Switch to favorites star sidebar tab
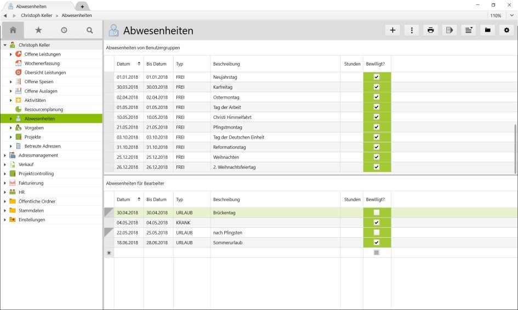The image size is (518, 310). [38, 30]
